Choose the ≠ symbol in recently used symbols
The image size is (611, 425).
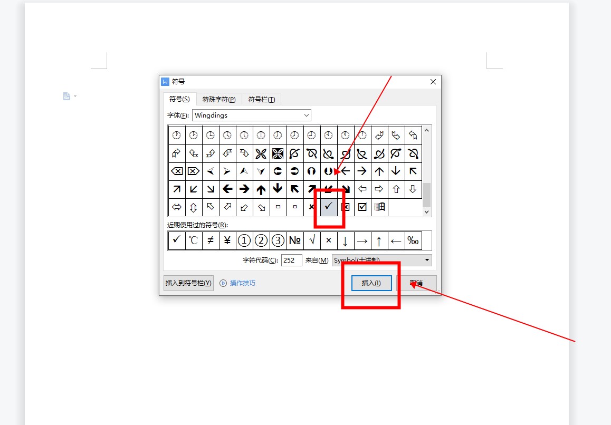tap(210, 240)
